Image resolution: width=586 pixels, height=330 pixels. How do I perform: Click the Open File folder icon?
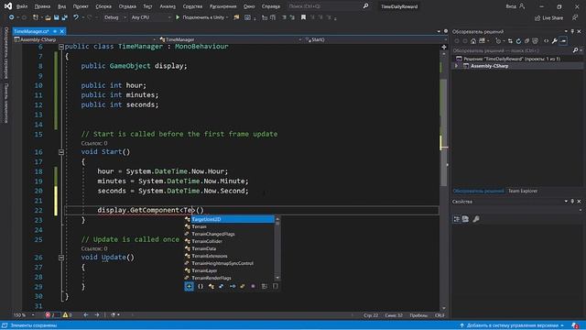tap(48, 17)
